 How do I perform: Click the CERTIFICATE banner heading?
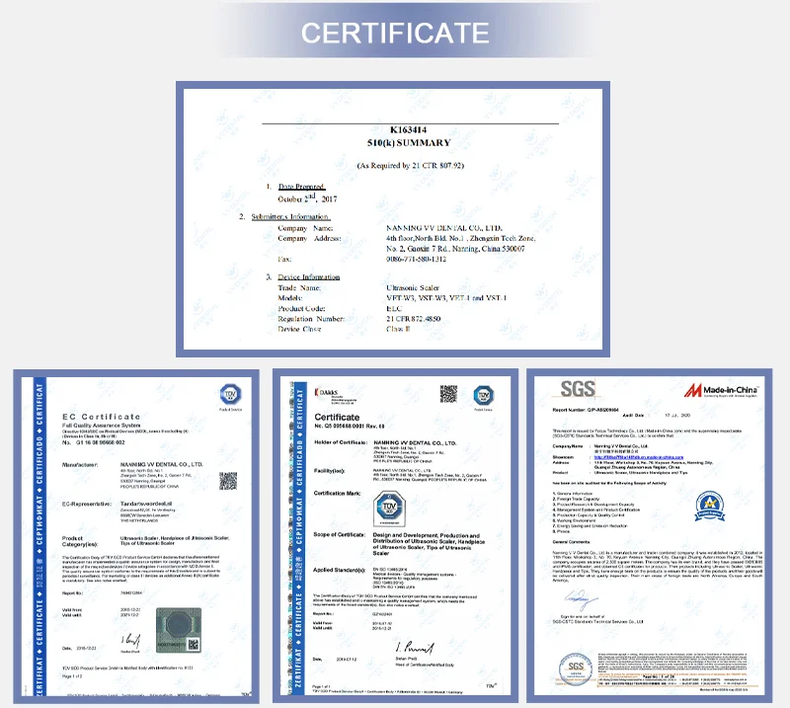tap(395, 33)
